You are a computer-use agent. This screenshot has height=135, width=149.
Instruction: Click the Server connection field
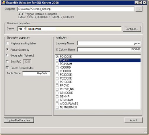click(x=69, y=29)
